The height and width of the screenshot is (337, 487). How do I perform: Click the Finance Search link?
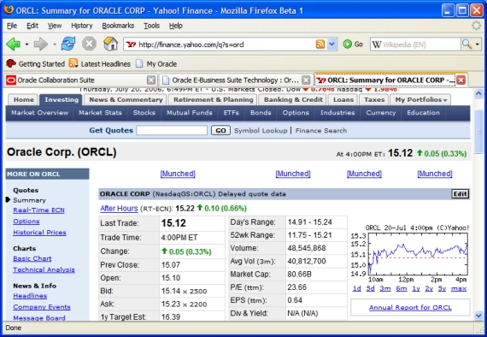(x=321, y=131)
